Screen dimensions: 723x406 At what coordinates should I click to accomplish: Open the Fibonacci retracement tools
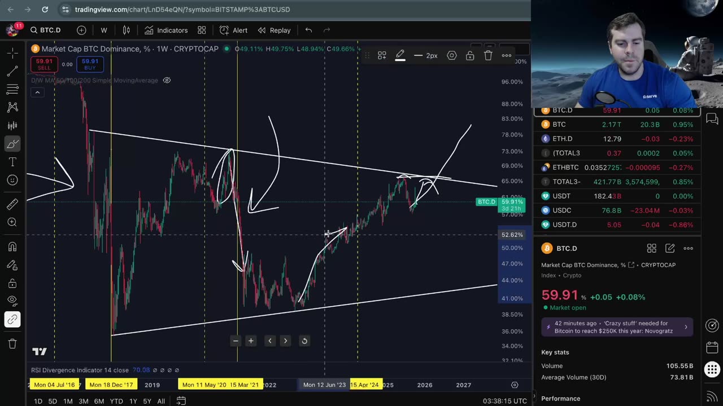tap(12, 89)
